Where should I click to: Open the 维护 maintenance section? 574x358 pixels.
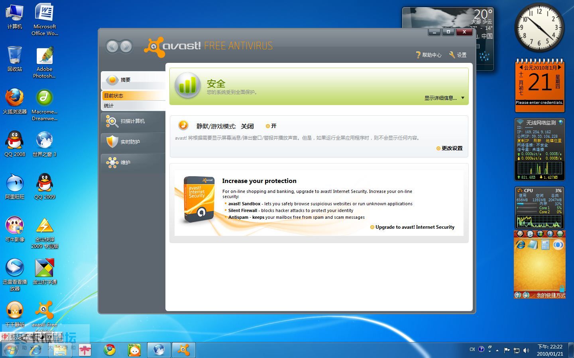click(133, 162)
